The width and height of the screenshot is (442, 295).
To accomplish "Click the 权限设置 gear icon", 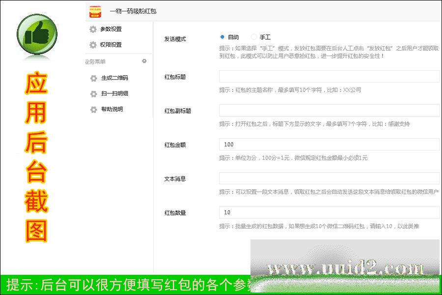I will [x=92, y=45].
